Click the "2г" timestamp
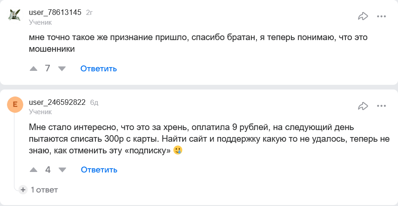The width and height of the screenshot is (398, 206). (89, 13)
